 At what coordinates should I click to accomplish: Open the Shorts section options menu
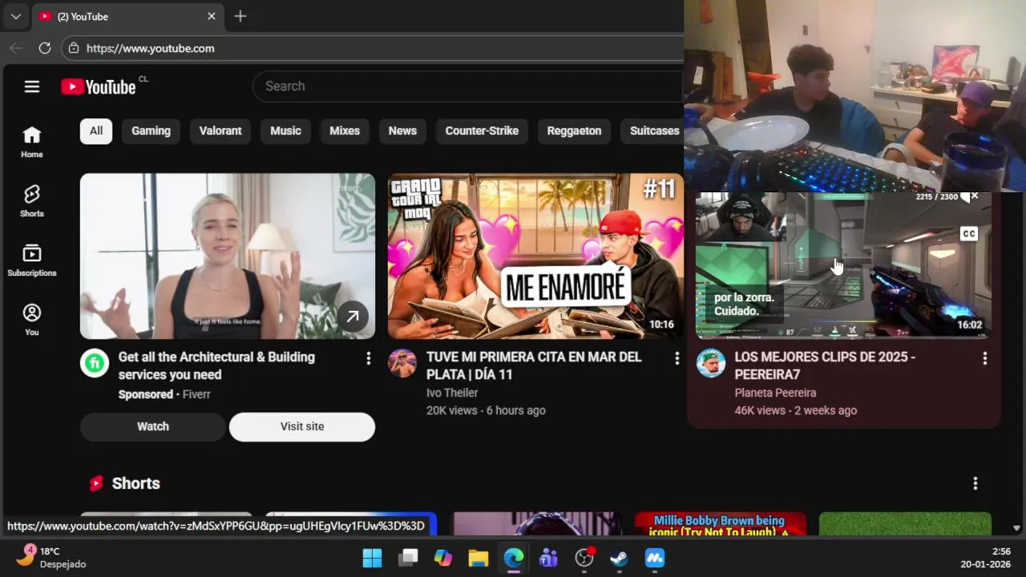pos(976,483)
